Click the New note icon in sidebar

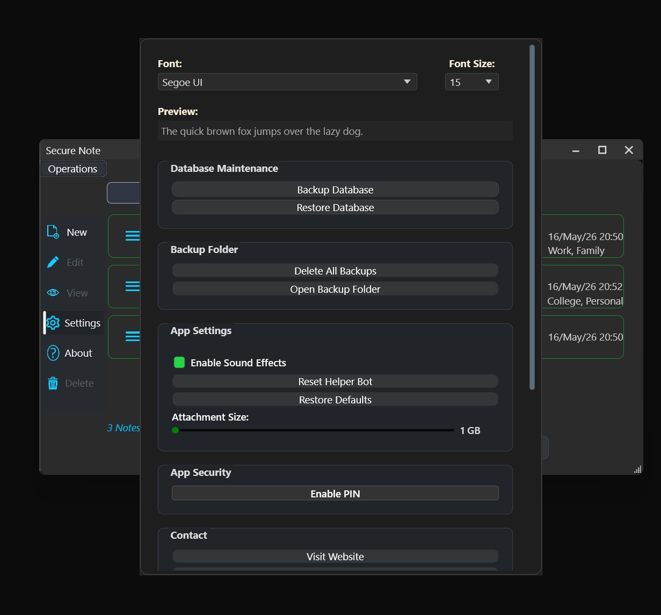pyautogui.click(x=53, y=232)
